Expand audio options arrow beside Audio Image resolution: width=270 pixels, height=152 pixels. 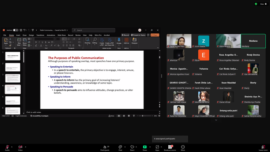pos(12,147)
